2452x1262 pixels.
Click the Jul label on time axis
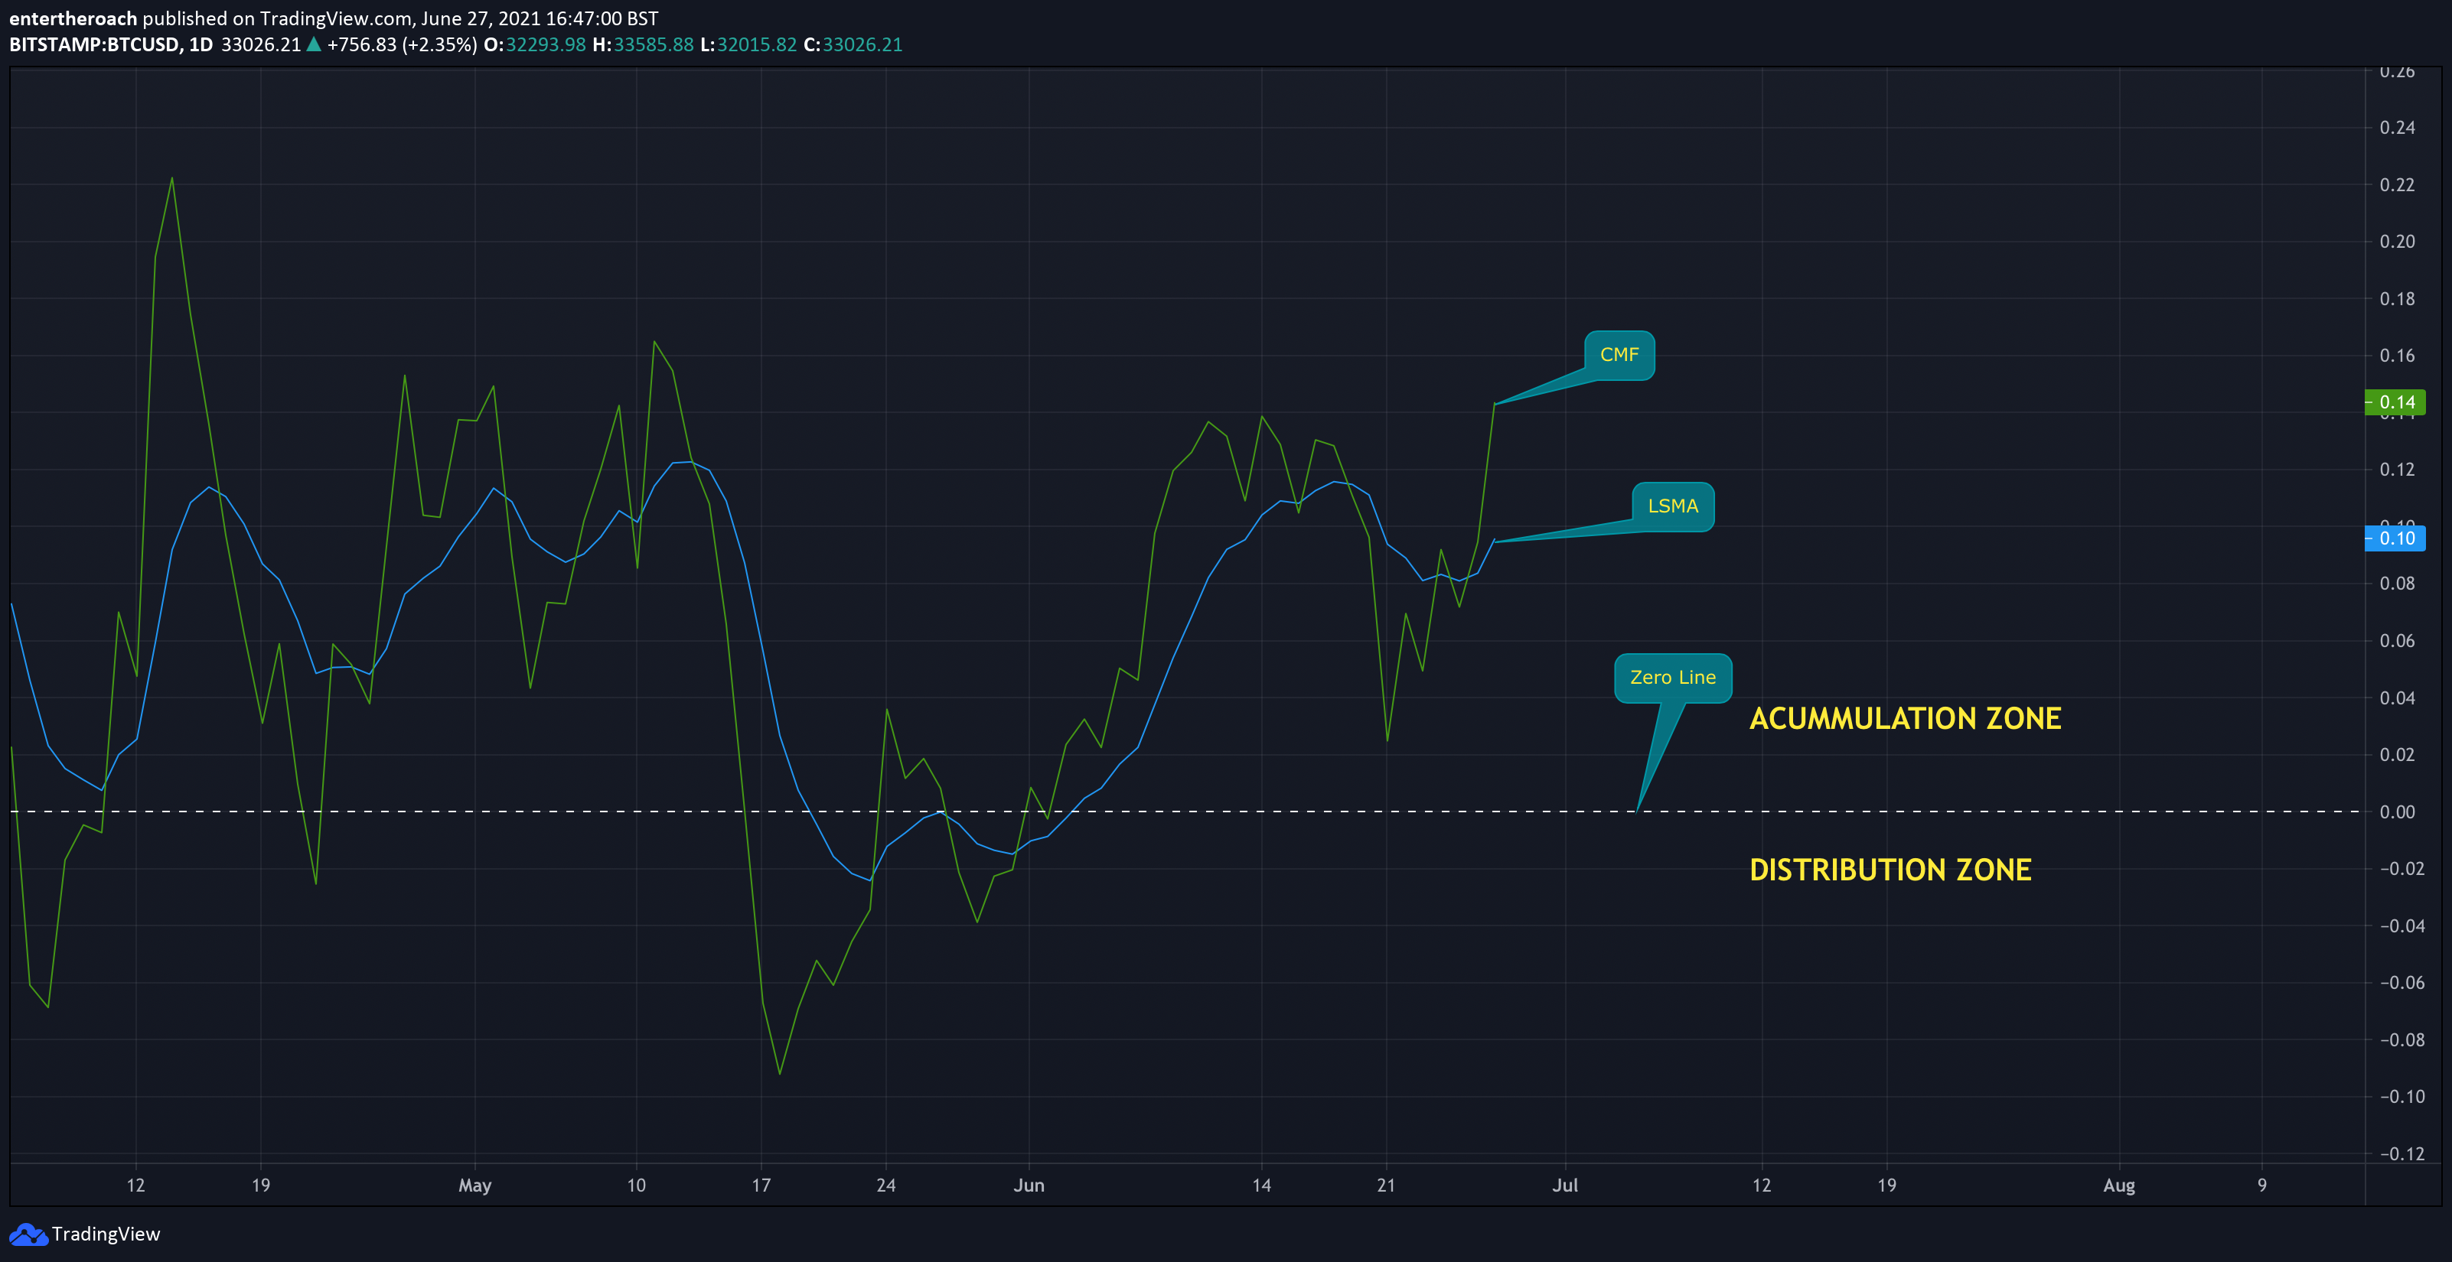tap(1565, 1186)
